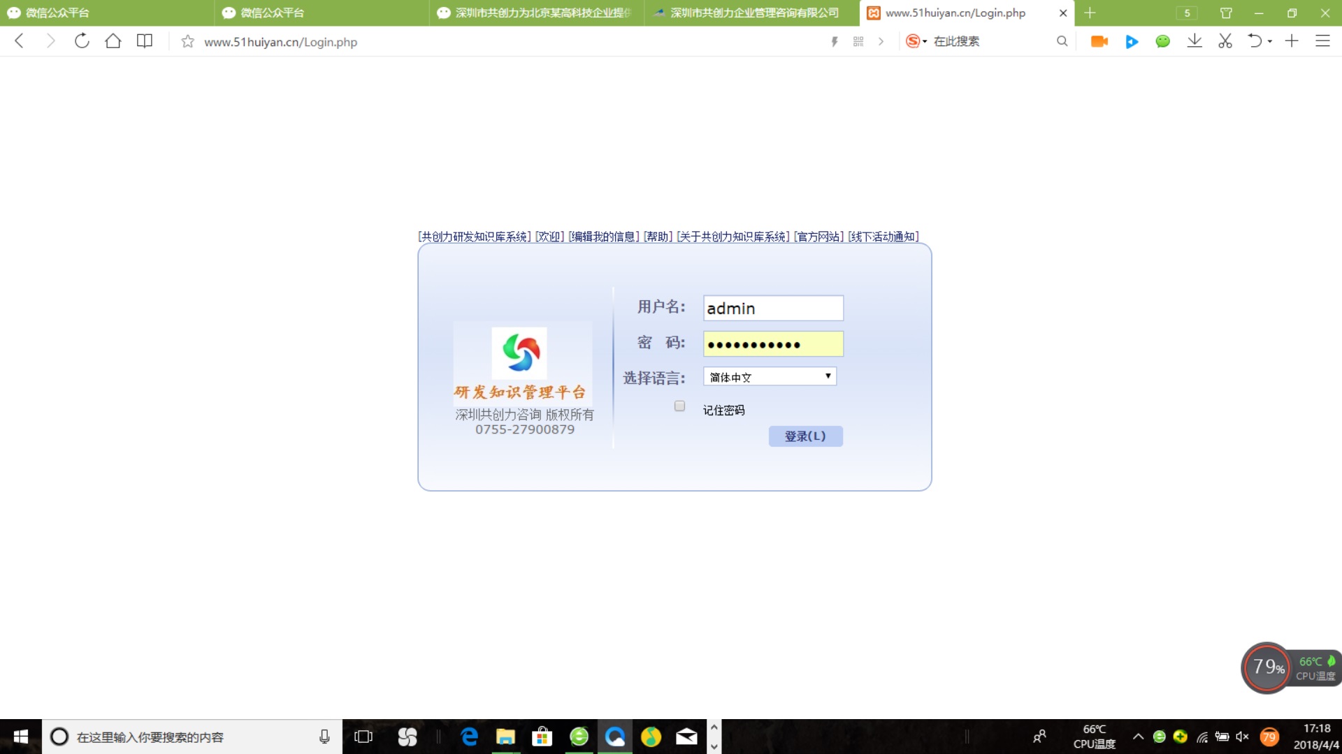Click the magnifier search icon in search box
The height and width of the screenshot is (754, 1342).
1062,42
